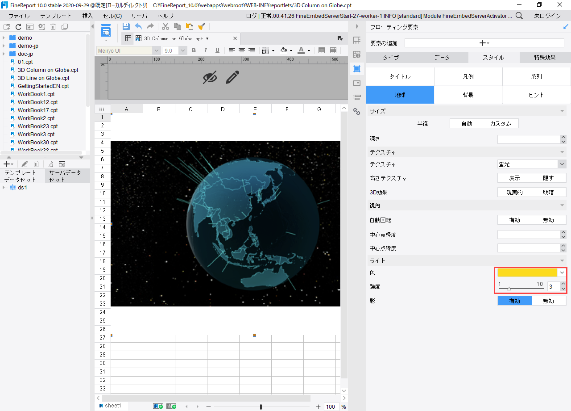This screenshot has height=411, width=571.
Task: Select the タイトル style section
Action: tap(400, 76)
